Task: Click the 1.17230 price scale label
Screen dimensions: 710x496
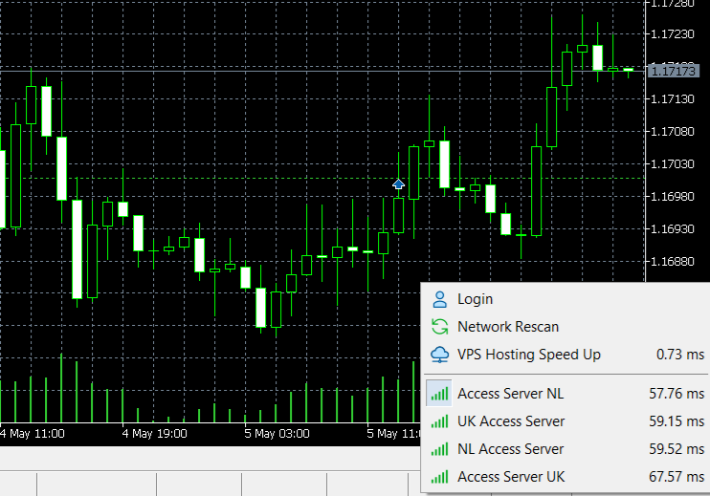Action: (x=672, y=33)
